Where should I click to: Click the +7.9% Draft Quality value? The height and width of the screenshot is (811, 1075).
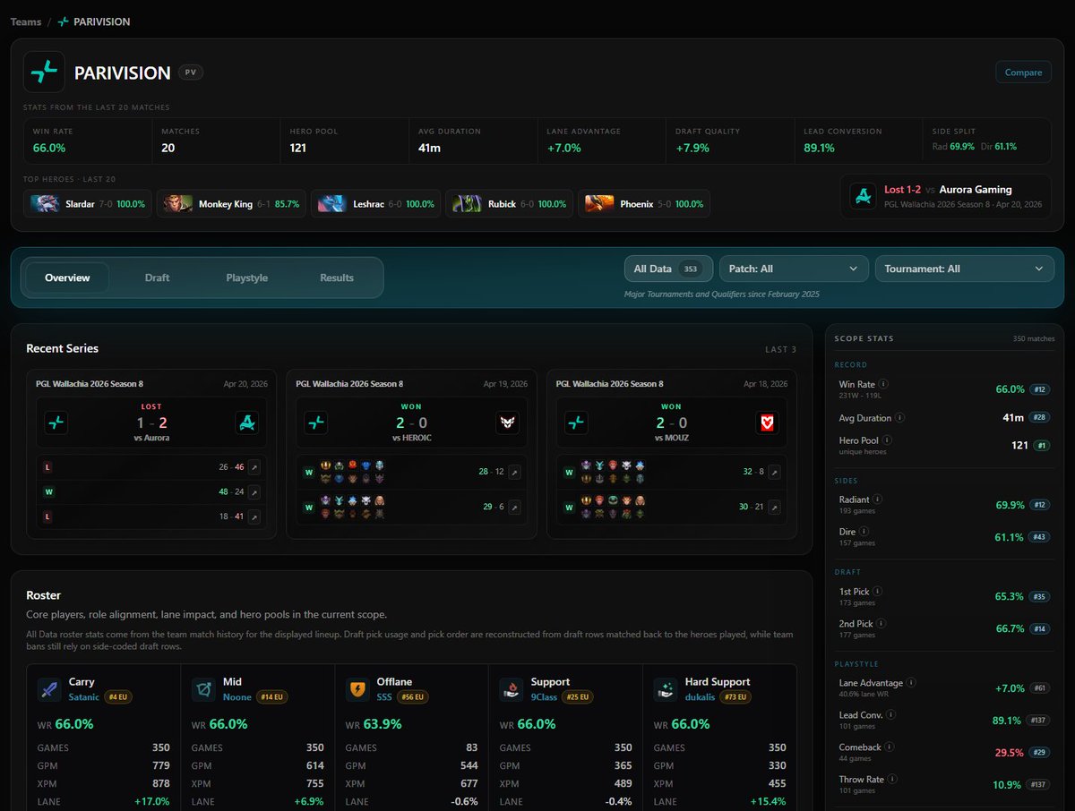tap(692, 148)
